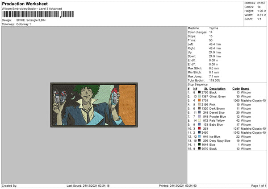
Task: Click the Trims value '56'
Action: [x=211, y=40]
